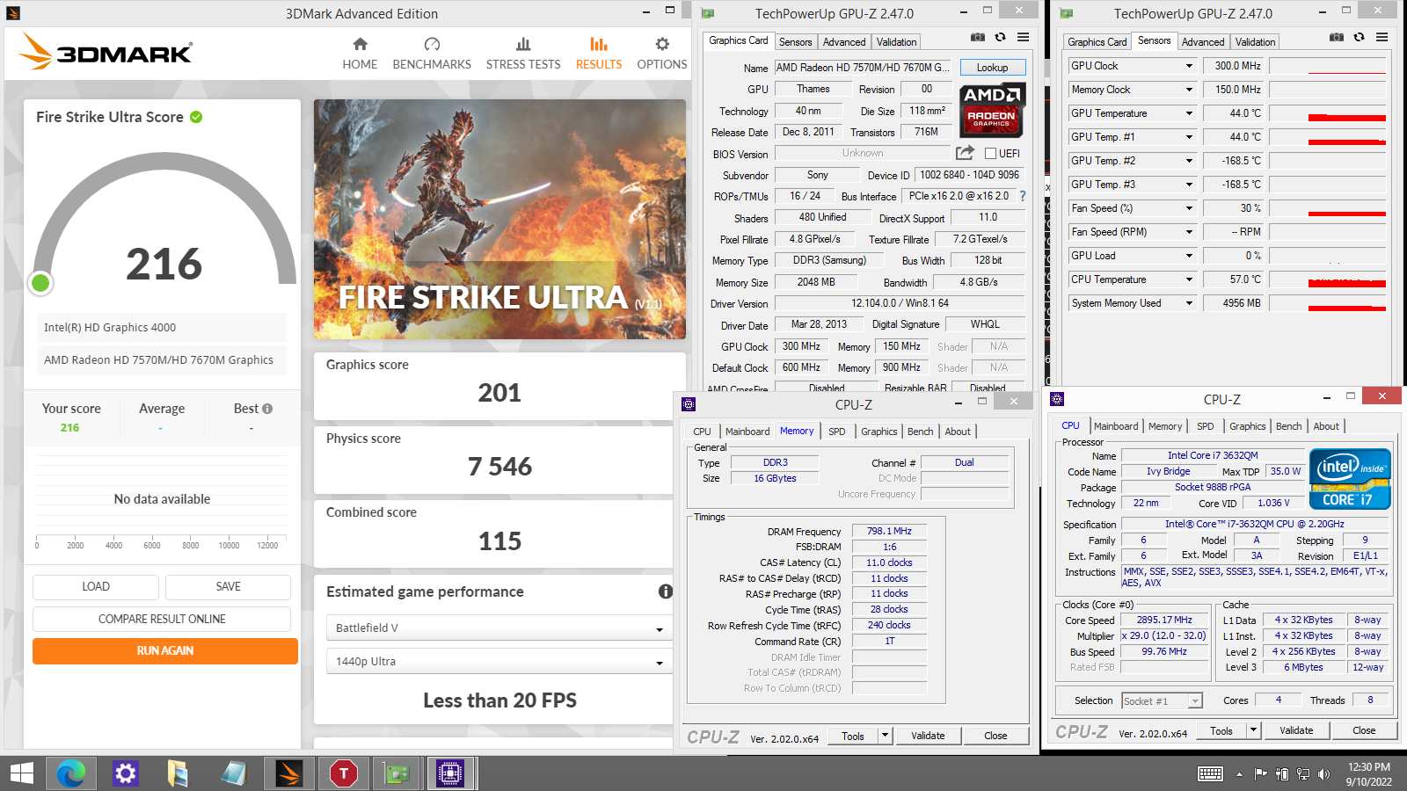Open the CPU Temperature sensor dropdown
The image size is (1407, 791).
pyautogui.click(x=1189, y=279)
